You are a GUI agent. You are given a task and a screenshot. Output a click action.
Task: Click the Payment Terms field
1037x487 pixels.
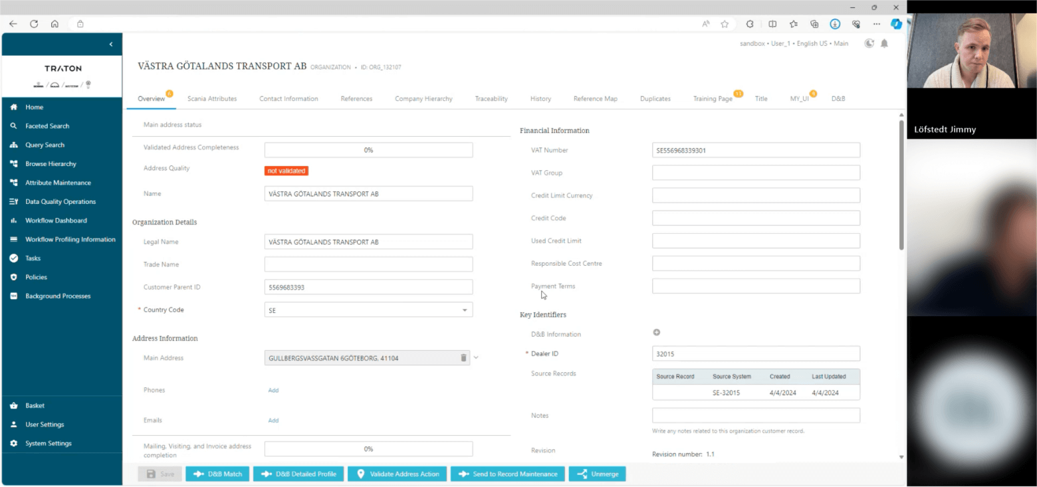[x=756, y=286]
